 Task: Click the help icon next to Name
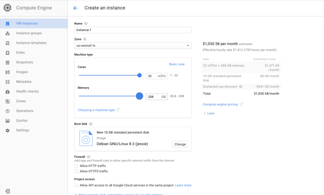86,23
